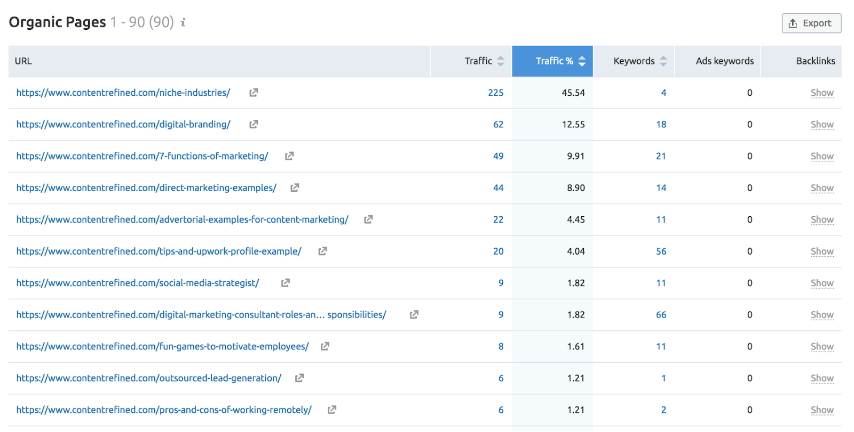Click external icon beside advertorial-examples URL
The height and width of the screenshot is (432, 854).
coord(368,219)
